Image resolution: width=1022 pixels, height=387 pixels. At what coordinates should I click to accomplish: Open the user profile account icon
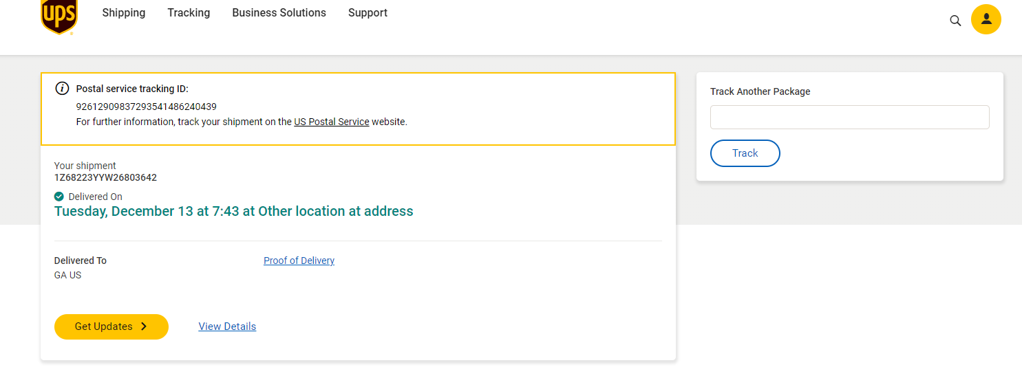tap(986, 19)
